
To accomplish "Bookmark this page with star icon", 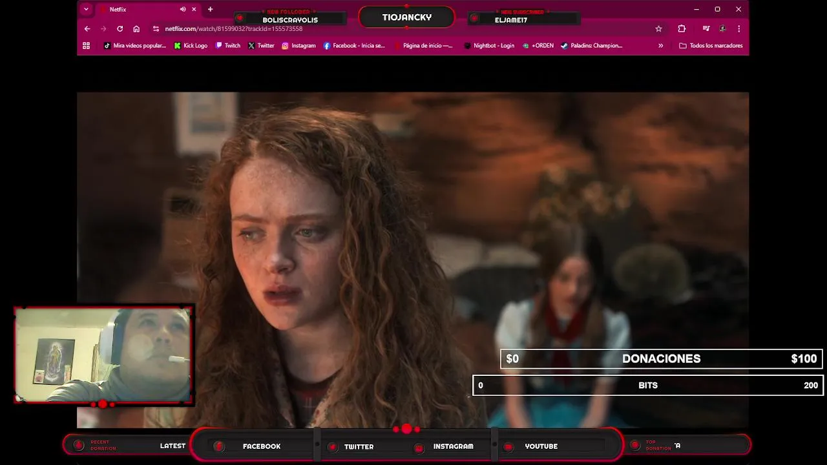I will tap(658, 28).
